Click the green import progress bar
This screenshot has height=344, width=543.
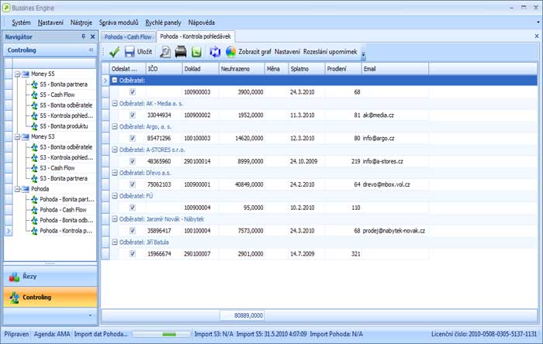pyautogui.click(x=170, y=335)
